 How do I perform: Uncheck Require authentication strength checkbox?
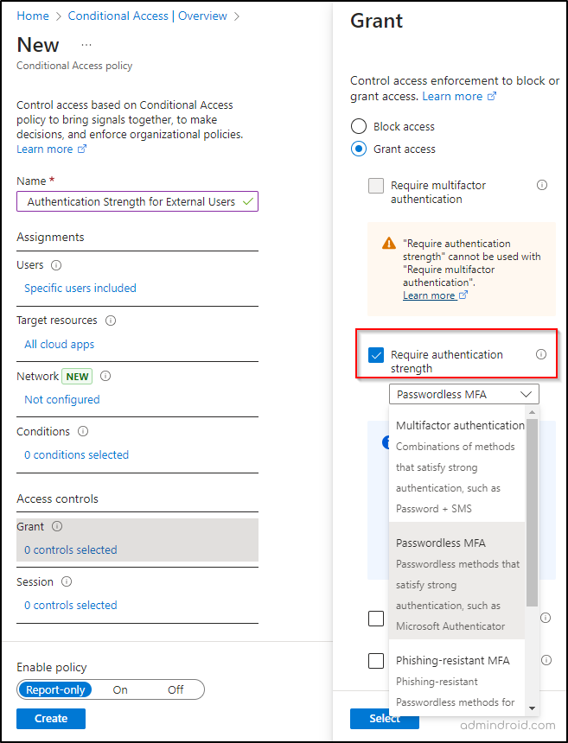coord(376,355)
